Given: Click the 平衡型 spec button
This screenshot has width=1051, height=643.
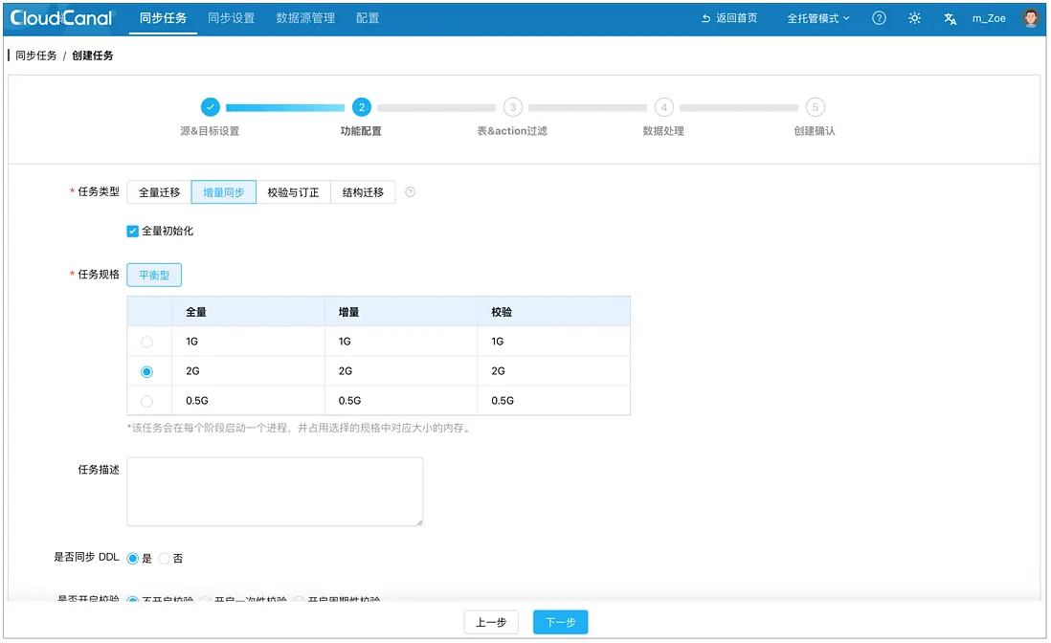Looking at the screenshot, I should pyautogui.click(x=154, y=276).
